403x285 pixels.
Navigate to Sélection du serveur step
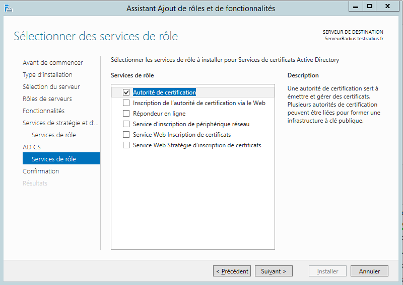pyautogui.click(x=51, y=87)
